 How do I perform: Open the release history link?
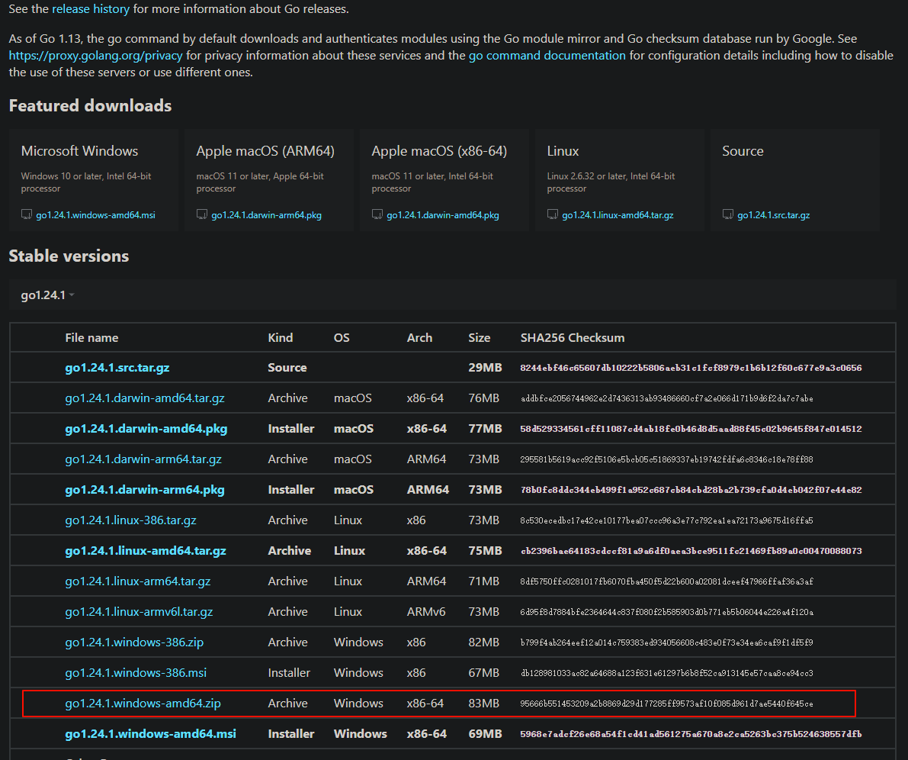[91, 9]
